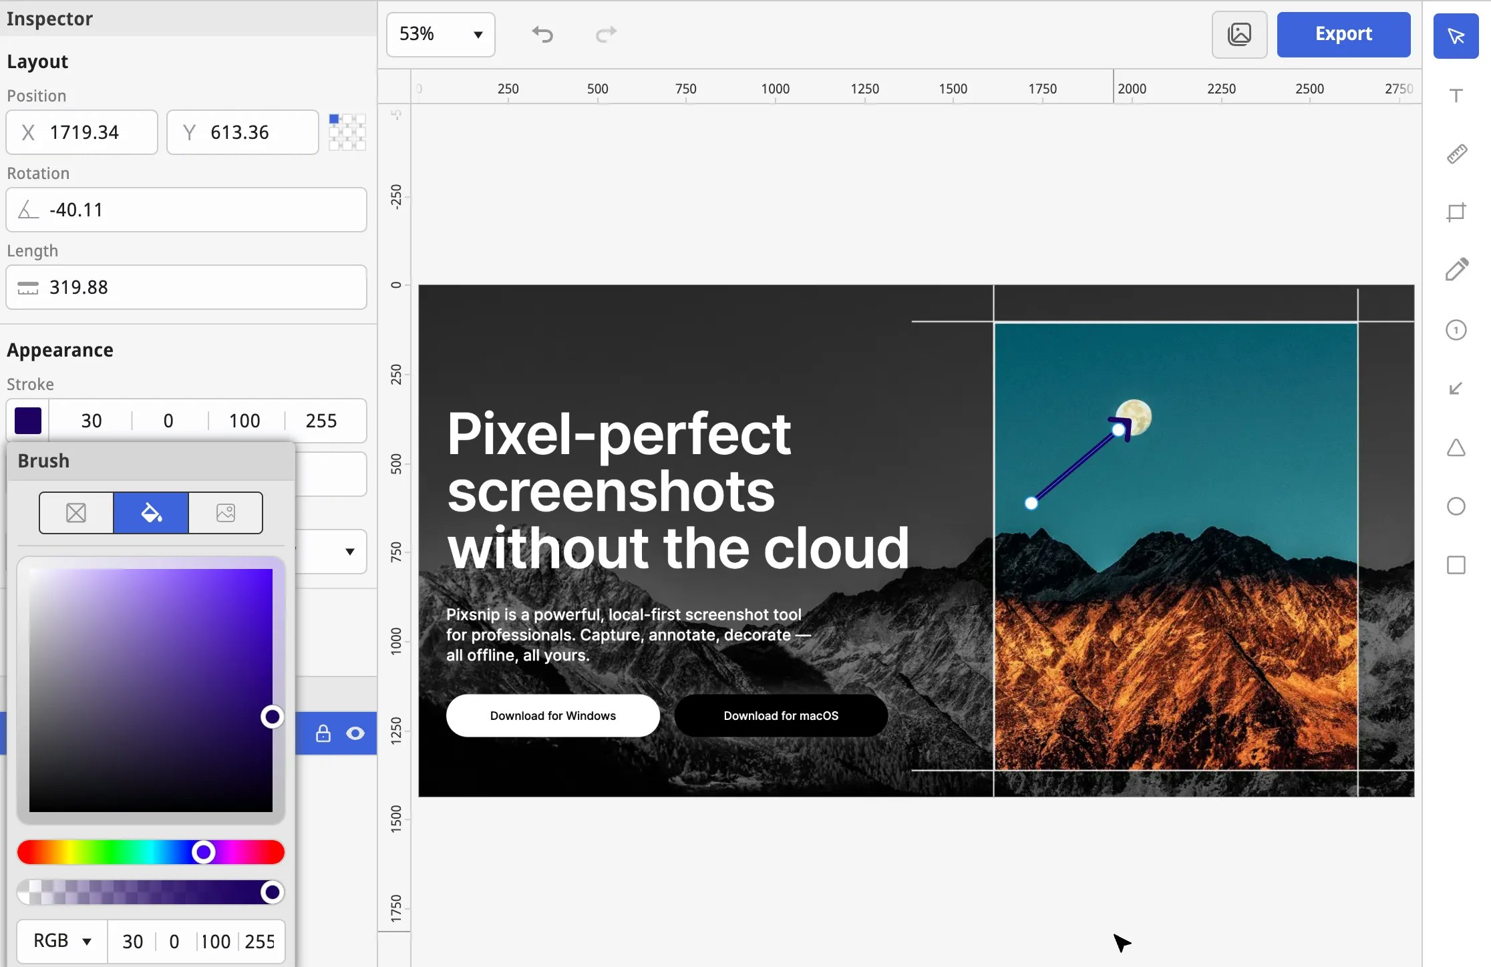
Task: Toggle the layer lock icon
Action: 323,734
